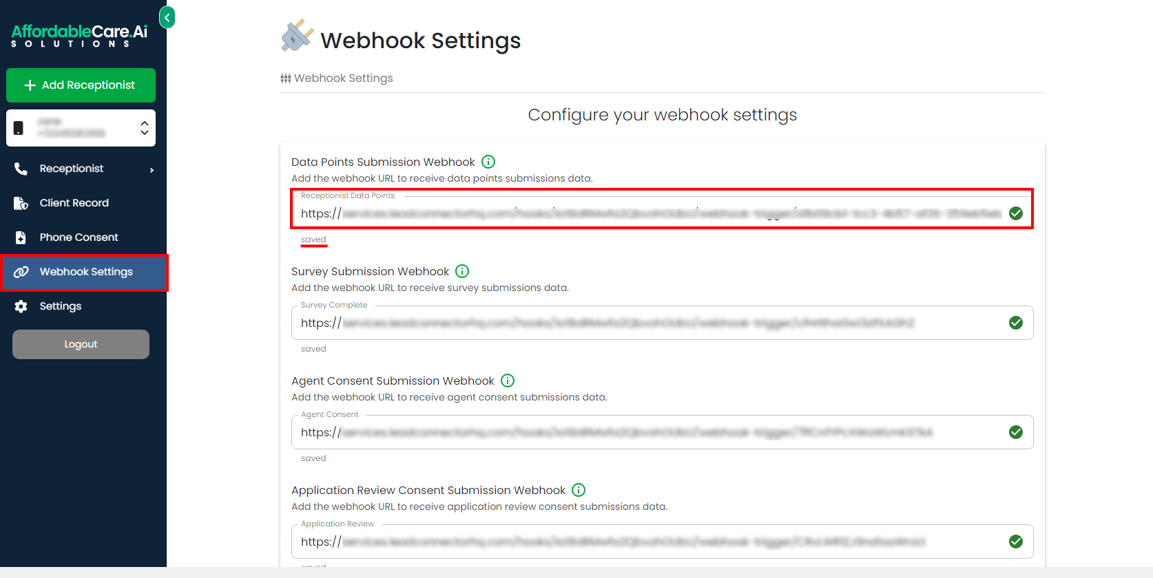Collapse the sidebar with the green arrow
Viewport: 1153px width, 578px height.
click(167, 17)
